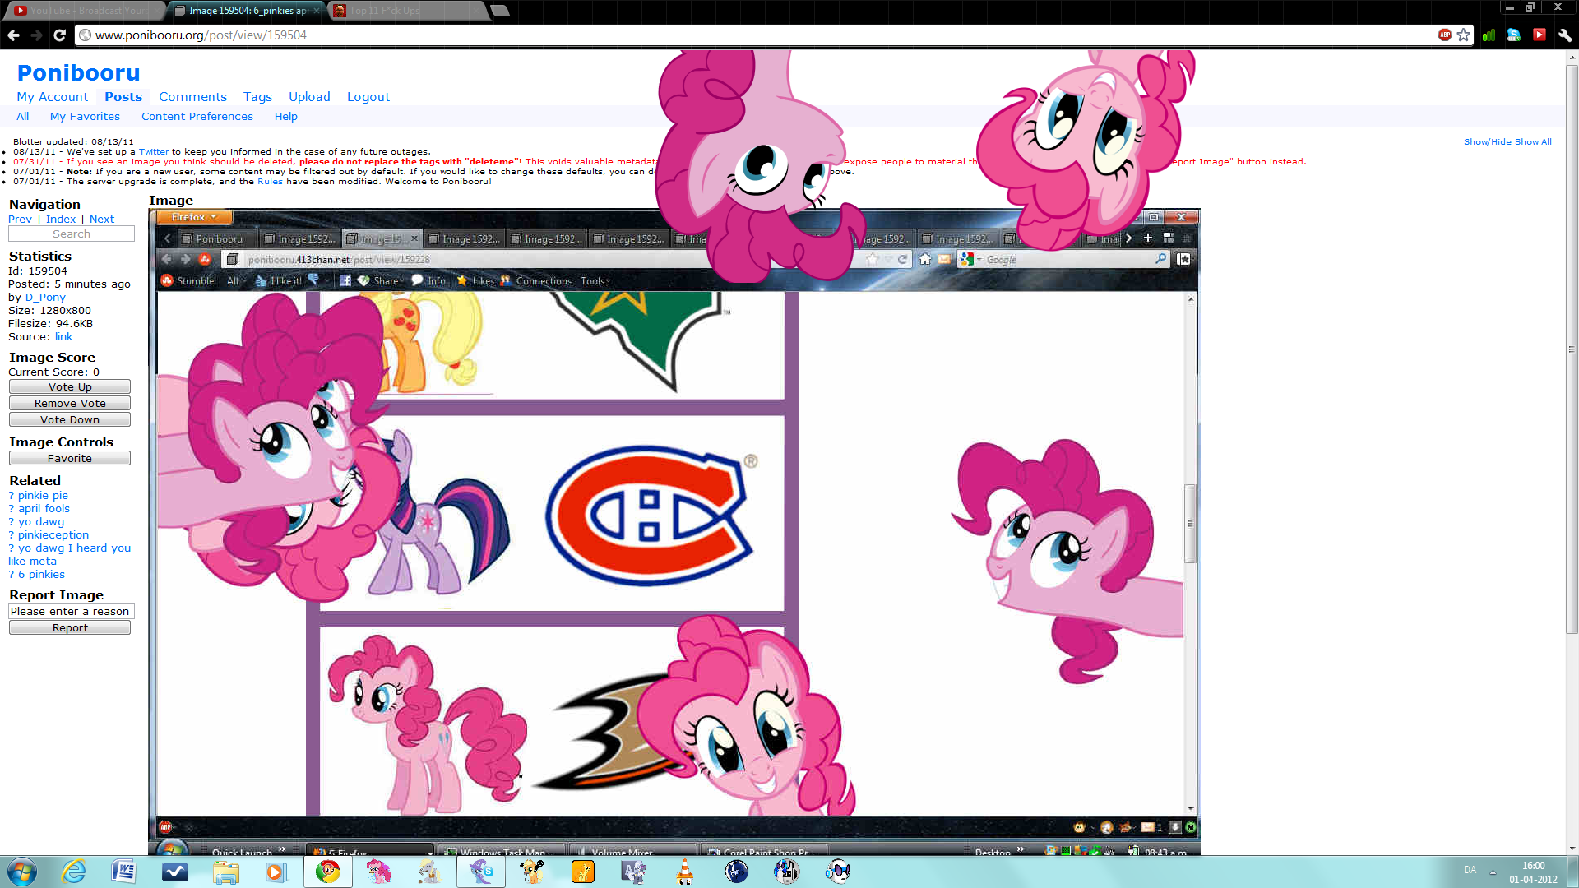Open the Tags menu item
This screenshot has width=1579, height=888.
click(257, 97)
